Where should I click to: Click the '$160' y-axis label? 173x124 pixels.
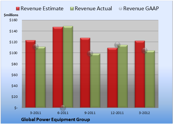coord(13,20)
